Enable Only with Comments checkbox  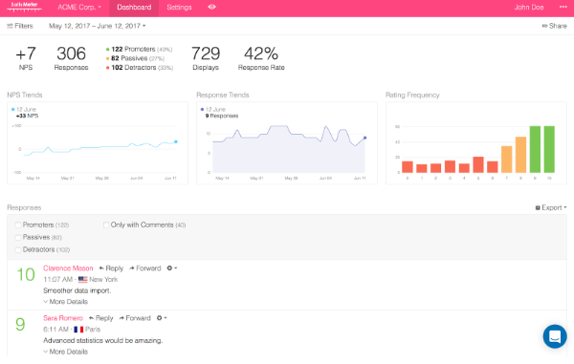(x=106, y=225)
